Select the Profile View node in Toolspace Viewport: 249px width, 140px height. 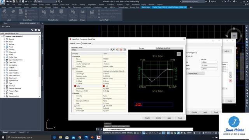point(13,57)
